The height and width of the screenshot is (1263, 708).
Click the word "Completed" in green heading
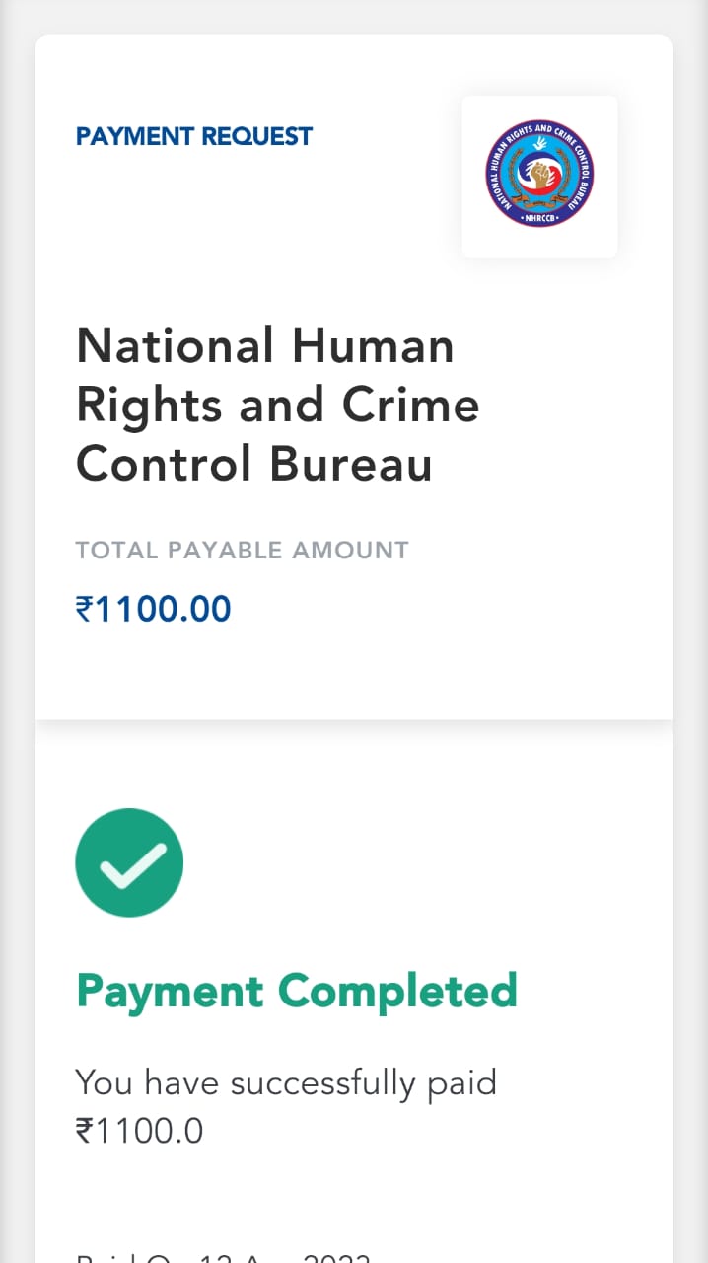(396, 991)
